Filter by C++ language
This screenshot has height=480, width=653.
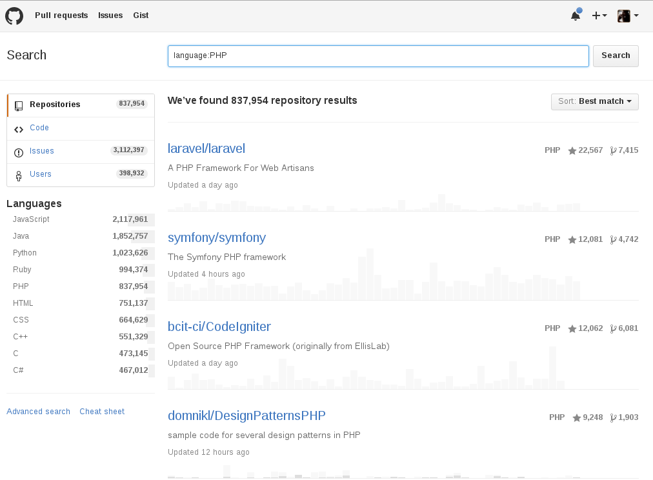(81, 336)
